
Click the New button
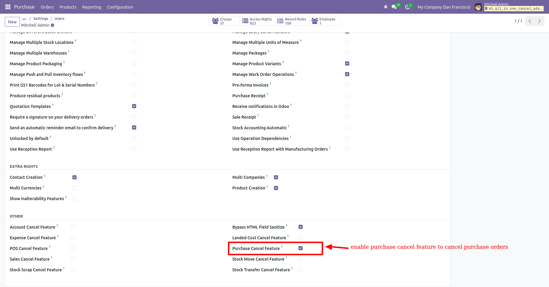point(12,22)
